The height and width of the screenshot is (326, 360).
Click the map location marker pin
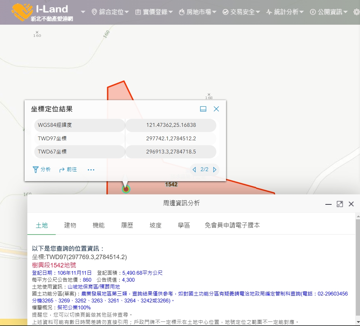126,189
